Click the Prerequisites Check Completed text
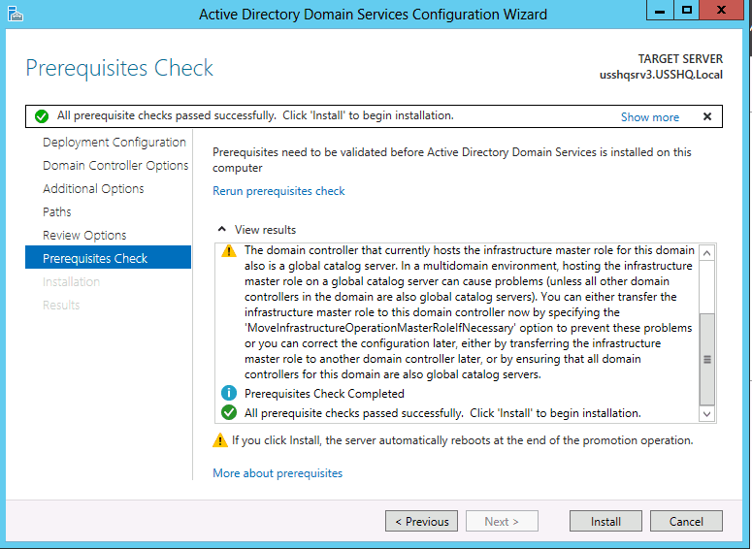 coord(324,394)
